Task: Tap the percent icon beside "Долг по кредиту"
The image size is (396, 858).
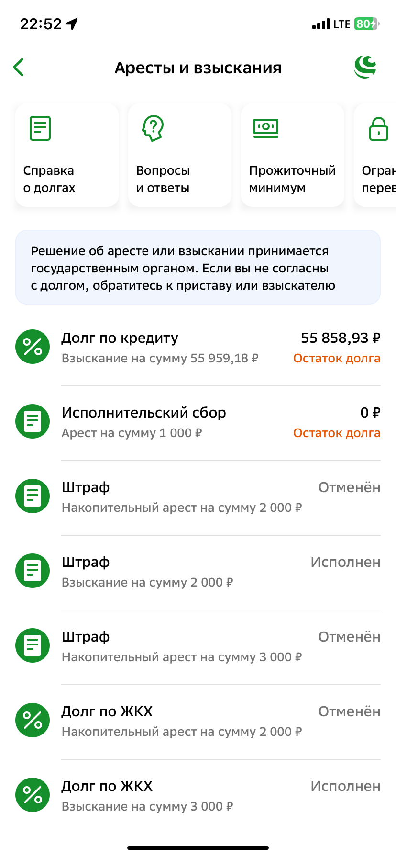Action: tap(32, 346)
